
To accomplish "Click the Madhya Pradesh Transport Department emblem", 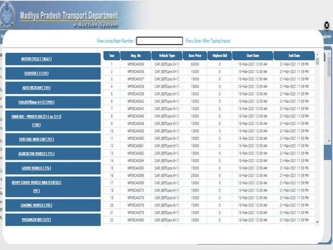I will [x=7, y=16].
